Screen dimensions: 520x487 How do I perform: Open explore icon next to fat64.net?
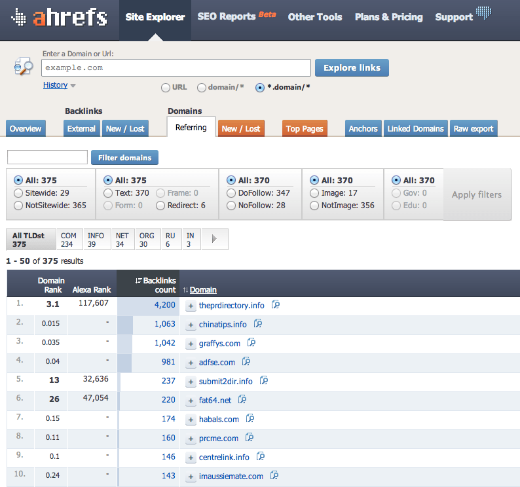(242, 399)
